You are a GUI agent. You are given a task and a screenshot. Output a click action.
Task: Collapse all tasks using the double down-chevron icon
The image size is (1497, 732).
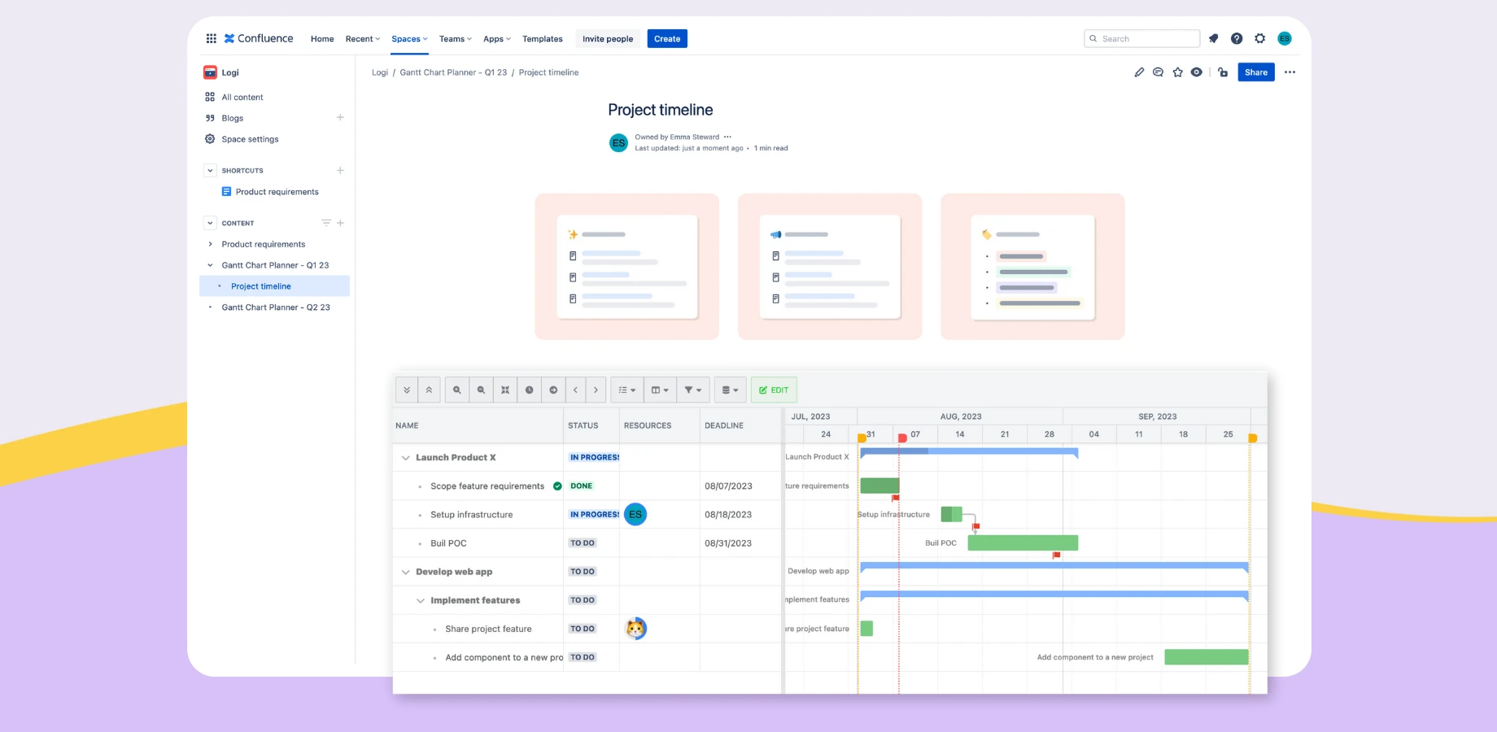(407, 390)
